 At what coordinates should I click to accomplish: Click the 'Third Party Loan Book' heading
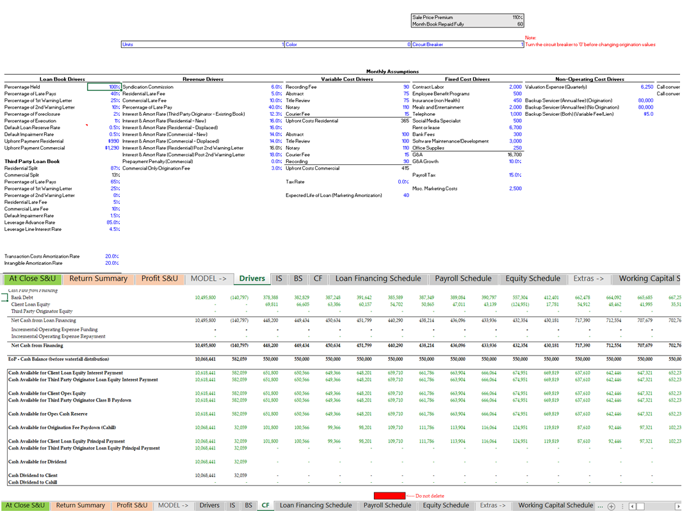(32, 161)
